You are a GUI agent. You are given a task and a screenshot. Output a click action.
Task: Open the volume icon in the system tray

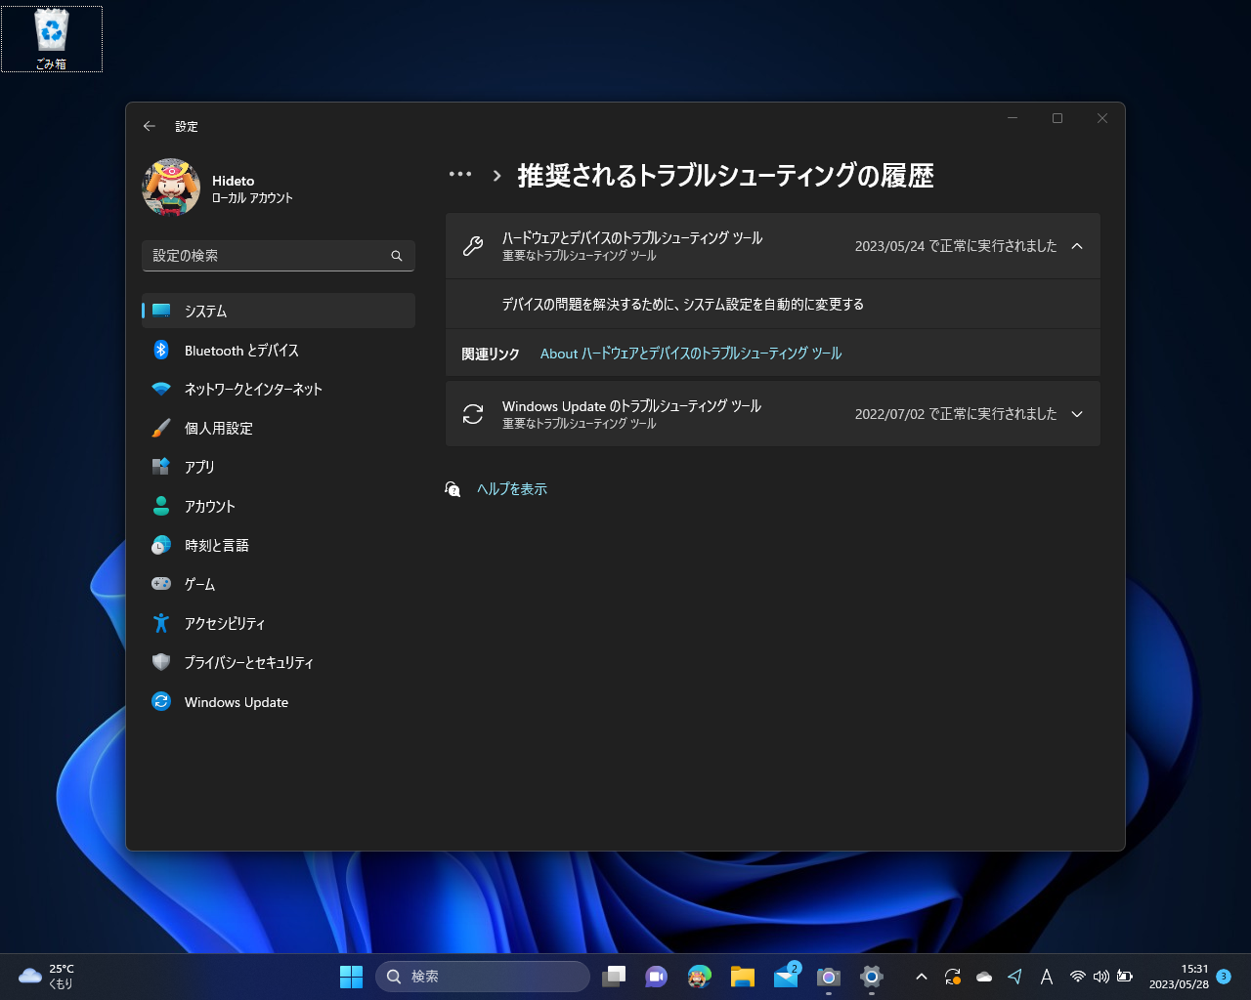pyautogui.click(x=1100, y=976)
